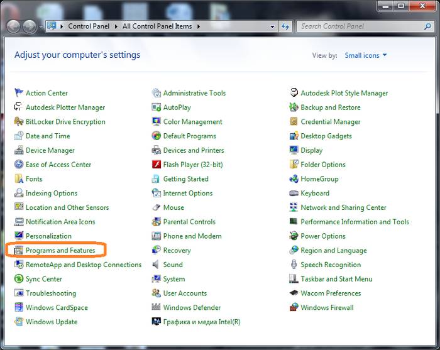Open the Autodesk Plot Style Manager icon
Screen dimensions: 440x350
click(x=294, y=93)
